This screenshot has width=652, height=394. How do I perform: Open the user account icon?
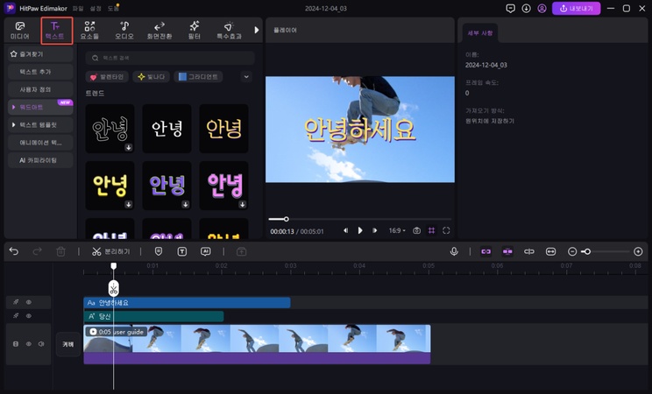coord(542,8)
